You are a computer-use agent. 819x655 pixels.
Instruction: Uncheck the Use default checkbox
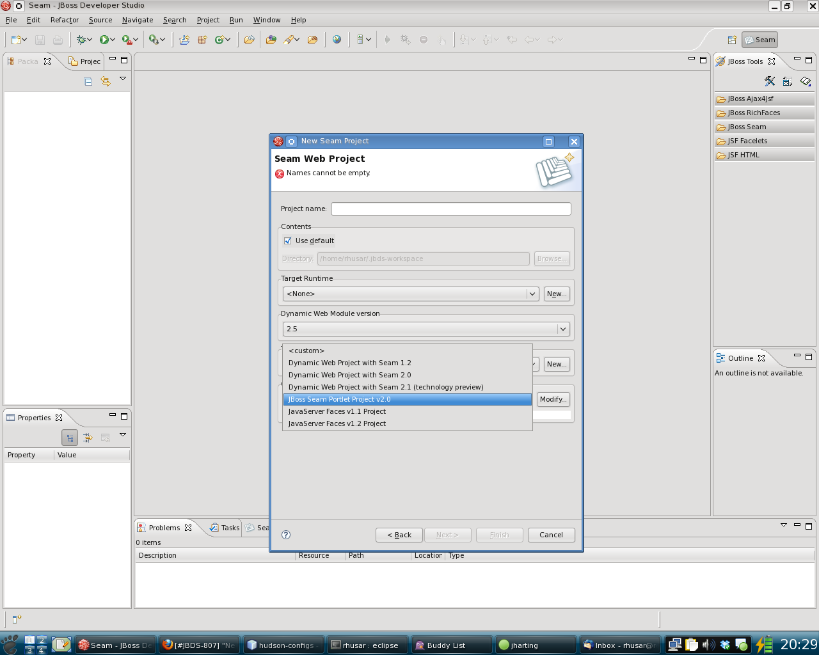click(288, 241)
